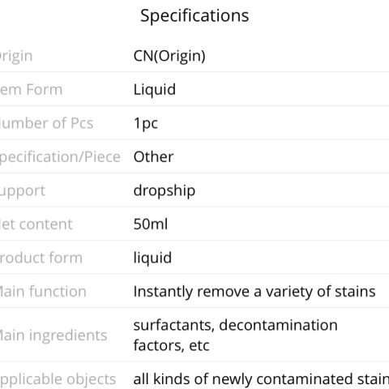Click the Item Form label
The image size is (389, 389).
pos(31,90)
